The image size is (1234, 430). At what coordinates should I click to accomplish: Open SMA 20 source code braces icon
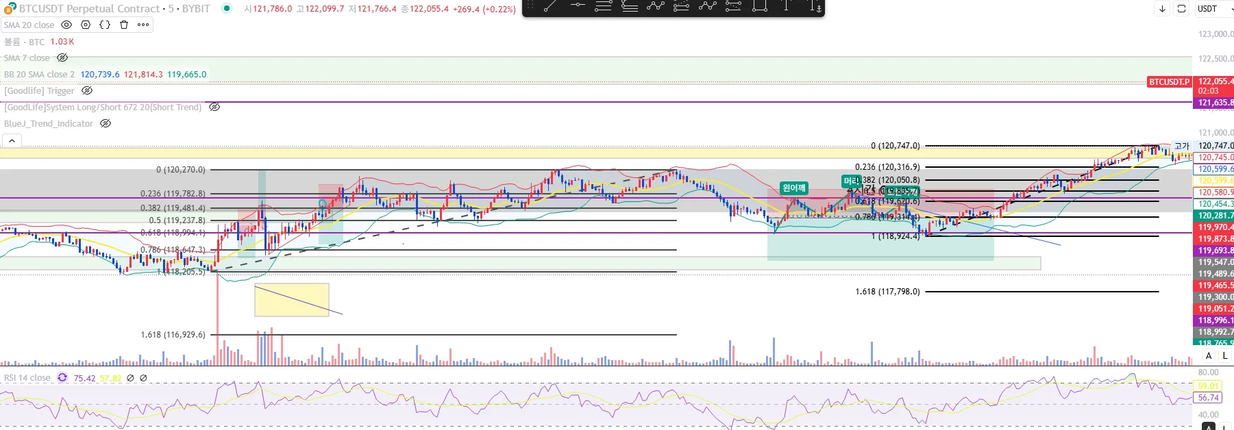point(105,25)
